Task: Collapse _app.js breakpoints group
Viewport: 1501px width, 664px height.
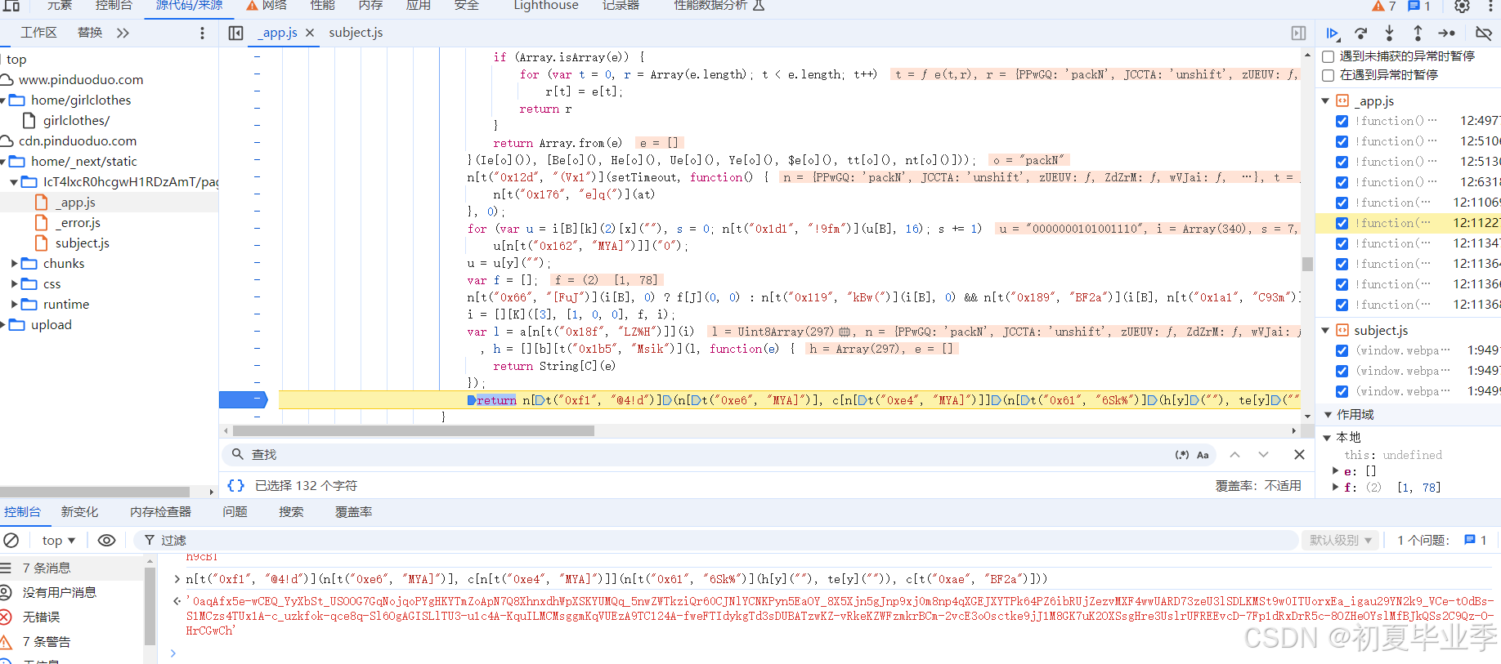Action: [x=1326, y=101]
